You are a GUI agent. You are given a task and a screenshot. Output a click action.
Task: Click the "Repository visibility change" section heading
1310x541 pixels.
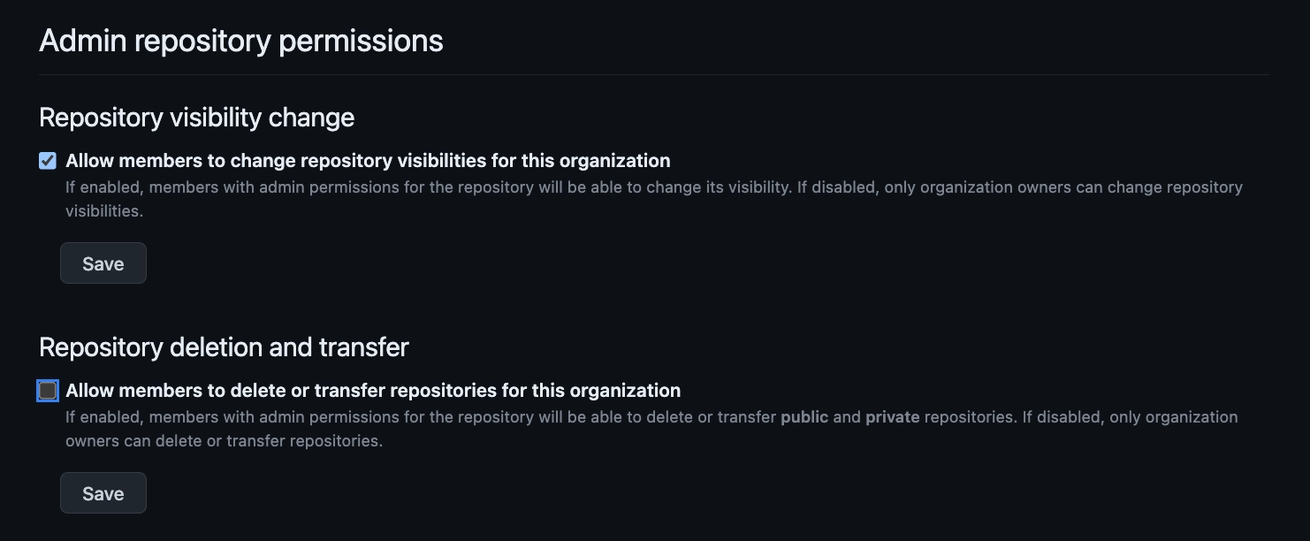196,118
